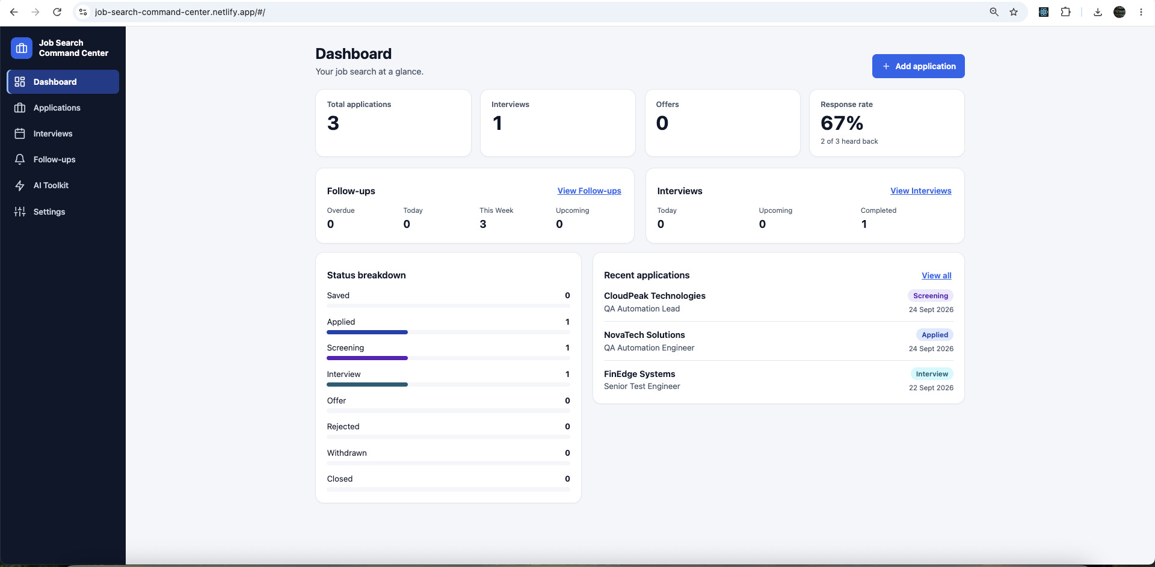
Task: Open the Interviews page from sidebar
Action: tap(63, 133)
